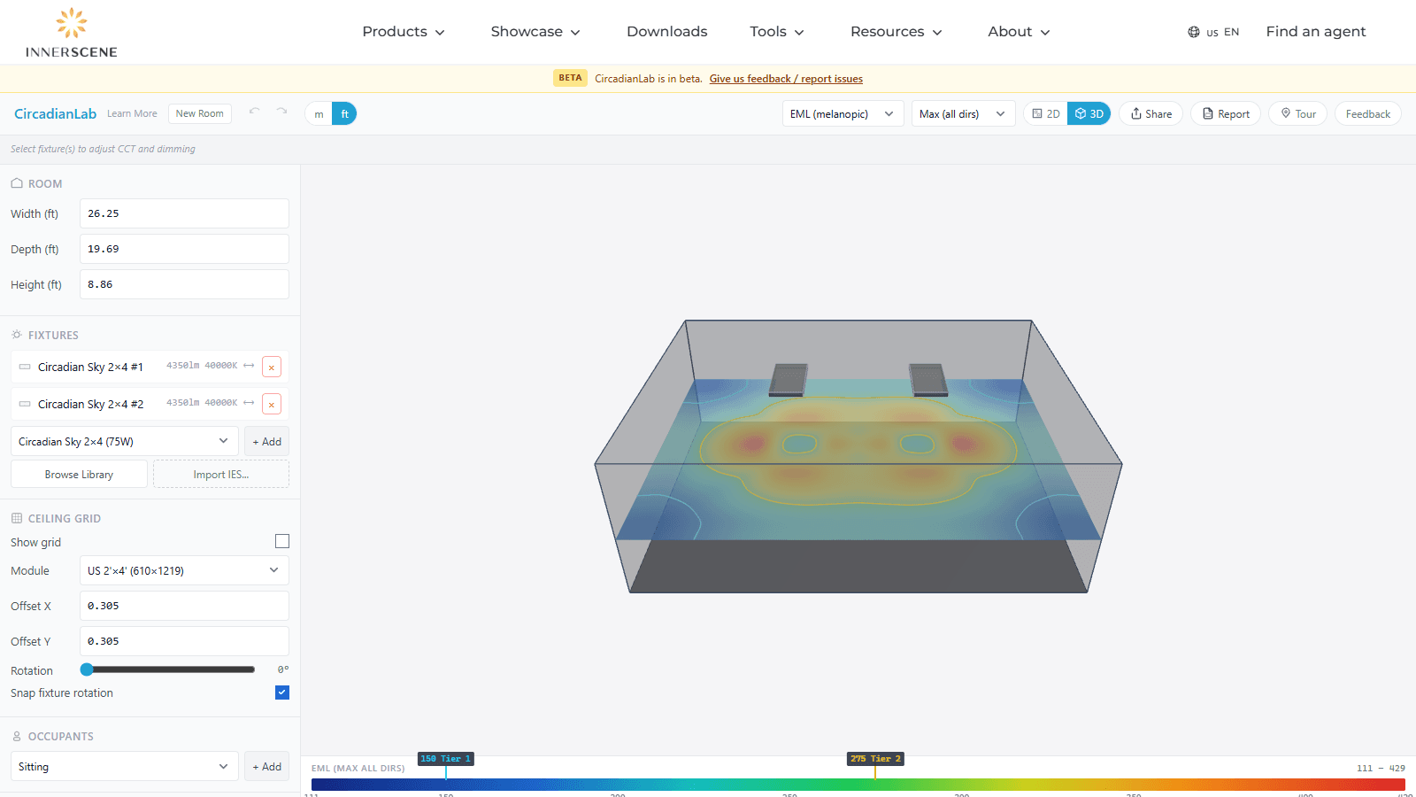Screen dimensions: 1416x797
Task: Click the Offset Y field
Action: 184,641
